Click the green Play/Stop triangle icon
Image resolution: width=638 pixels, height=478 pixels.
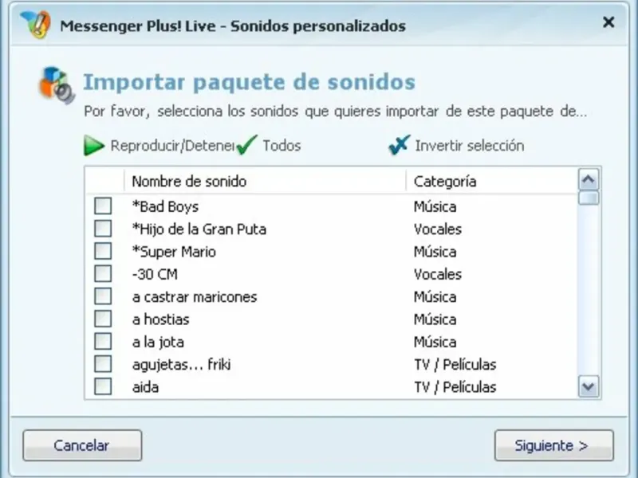click(x=95, y=146)
